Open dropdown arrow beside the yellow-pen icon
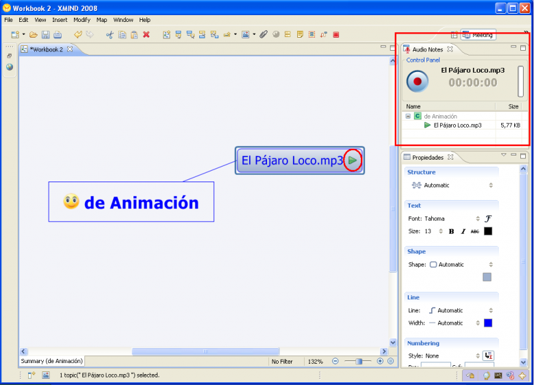The height and width of the screenshot is (385, 534). click(x=236, y=34)
